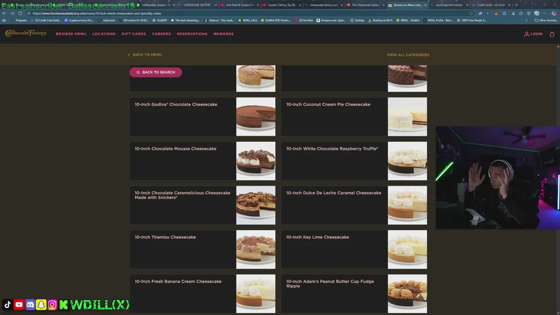The width and height of the screenshot is (560, 315).
Task: Open the Copilot icon in toolbar
Action: pos(554,13)
